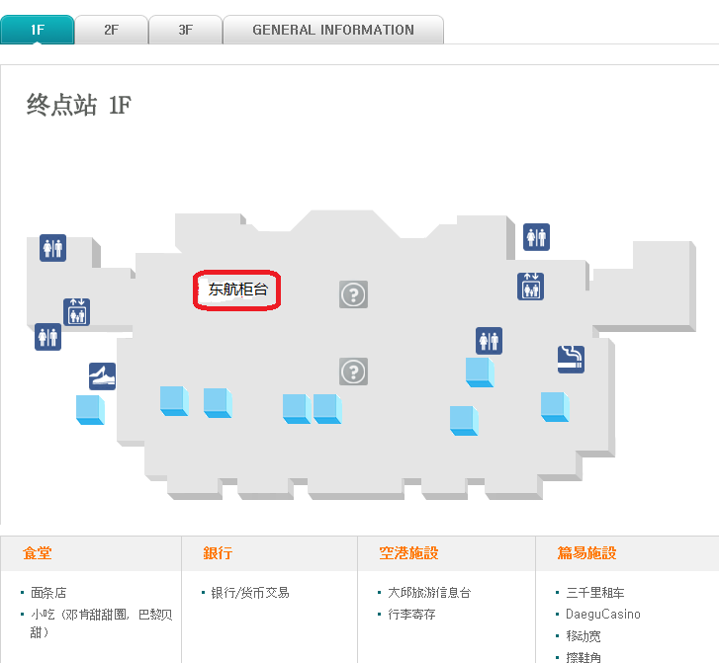
Task: Click blue cube marker beside shoe shine icon
Action: pos(90,410)
